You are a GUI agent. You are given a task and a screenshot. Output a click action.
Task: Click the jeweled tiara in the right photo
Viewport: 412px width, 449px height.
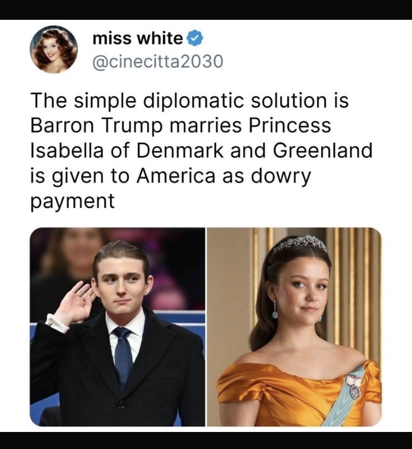point(300,243)
